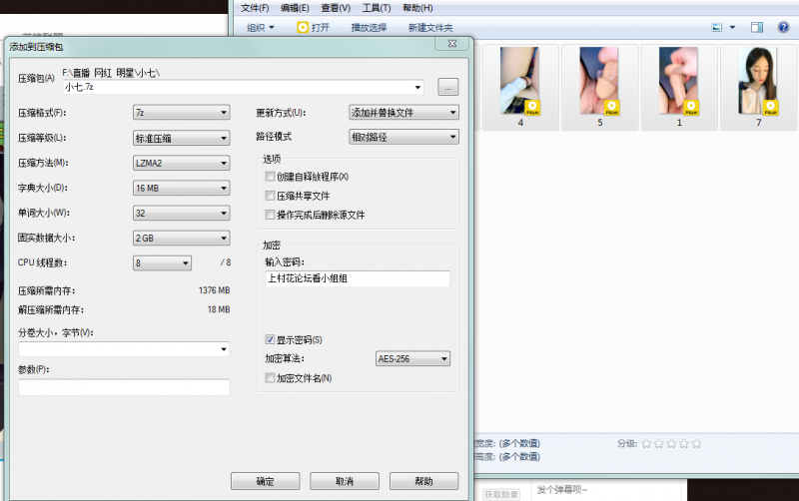Click the 取消 button
This screenshot has height=501, width=799.
(x=344, y=481)
